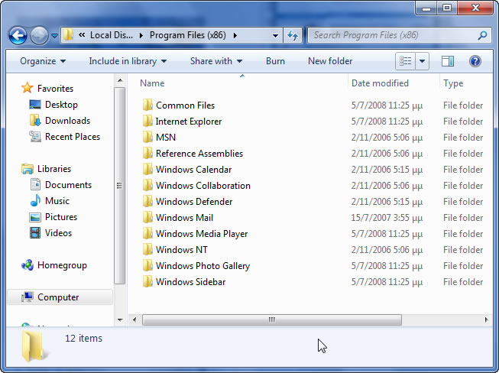Click in the Search Program Files field
This screenshot has height=373, width=499.
coord(390,35)
